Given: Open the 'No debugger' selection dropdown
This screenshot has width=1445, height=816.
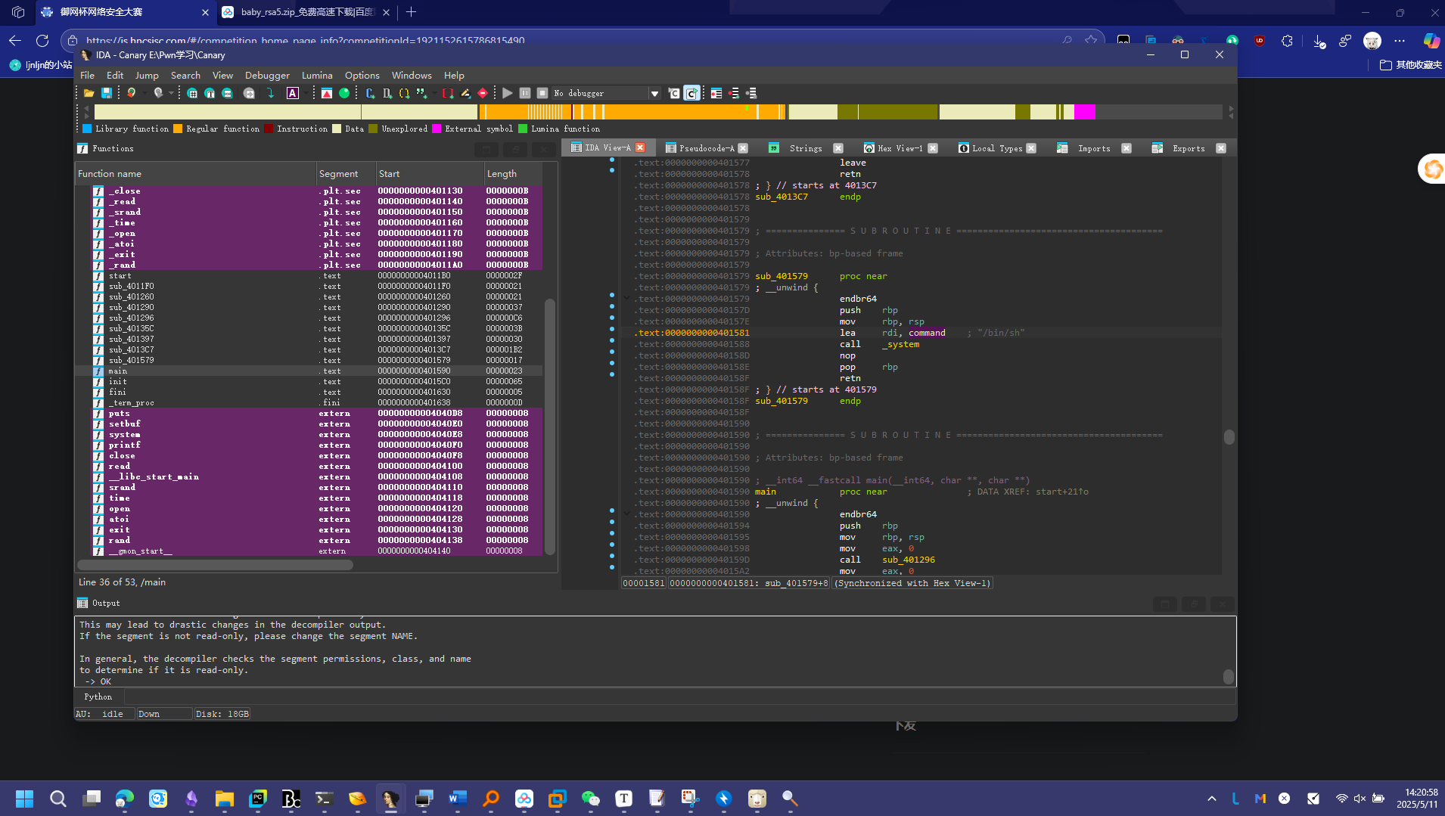Looking at the screenshot, I should [654, 93].
